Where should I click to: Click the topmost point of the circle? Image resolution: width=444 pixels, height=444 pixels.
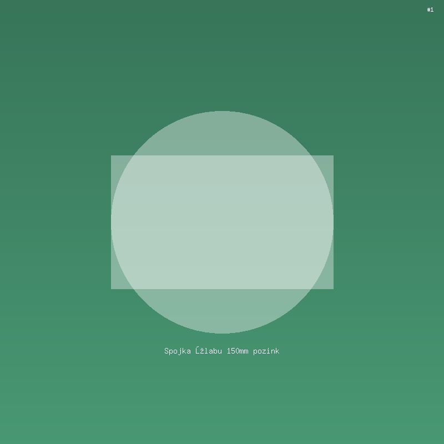(222, 112)
